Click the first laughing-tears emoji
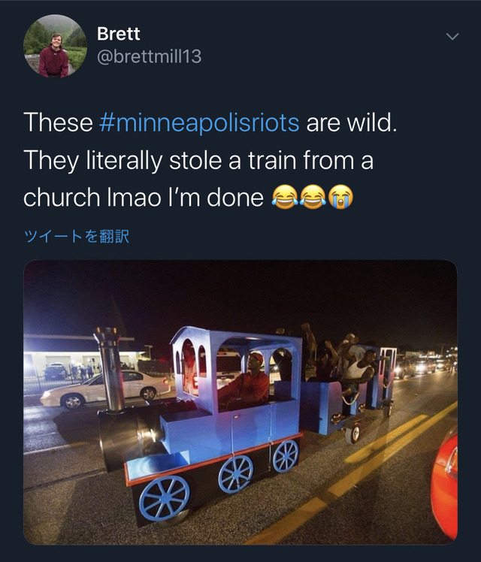This screenshot has height=562, width=481. 284,198
